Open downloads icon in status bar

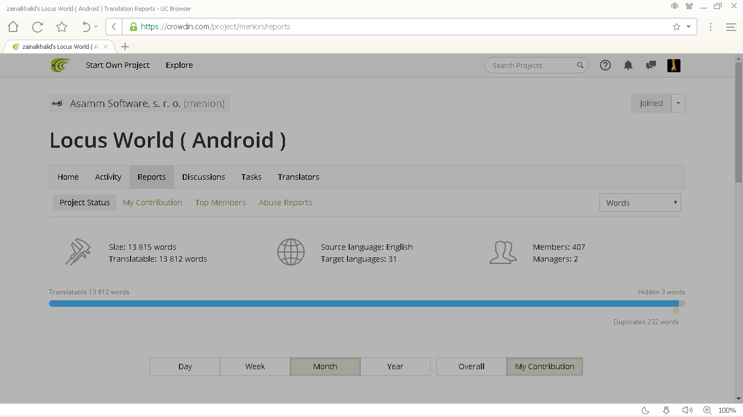pos(666,410)
